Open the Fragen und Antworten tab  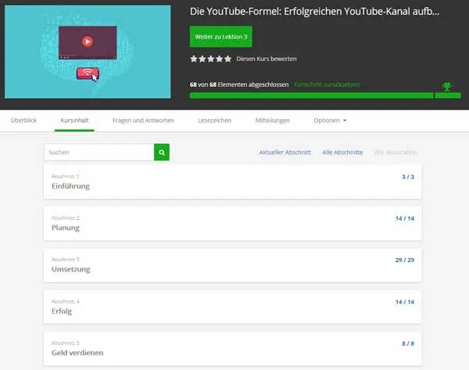point(143,120)
